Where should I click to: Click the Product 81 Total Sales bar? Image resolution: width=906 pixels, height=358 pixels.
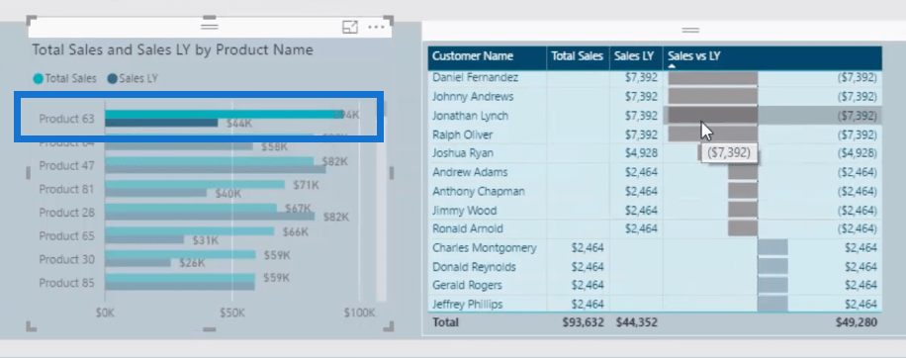coord(195,184)
